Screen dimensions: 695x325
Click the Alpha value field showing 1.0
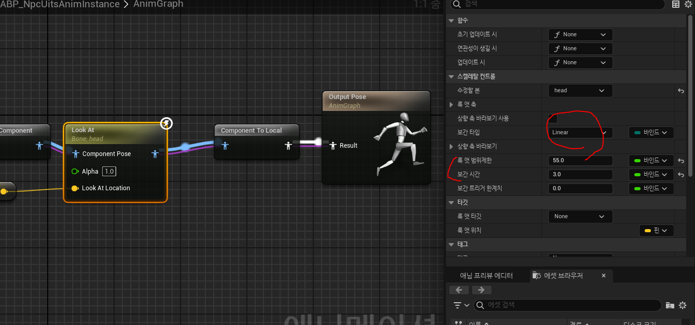(x=109, y=171)
